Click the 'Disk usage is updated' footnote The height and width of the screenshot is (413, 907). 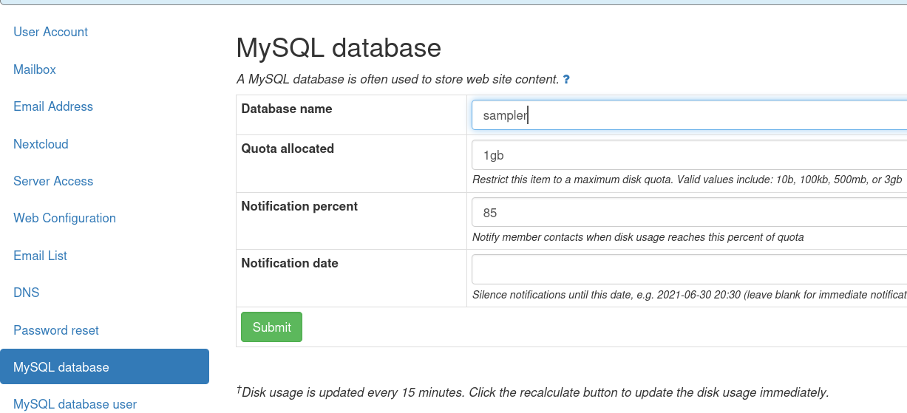(532, 392)
